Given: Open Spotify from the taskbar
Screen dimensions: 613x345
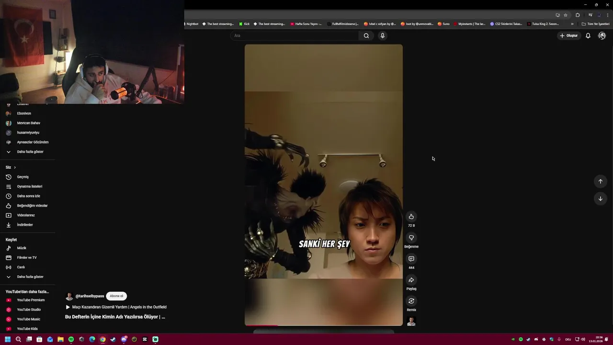Looking at the screenshot, I should pyautogui.click(x=71, y=339).
